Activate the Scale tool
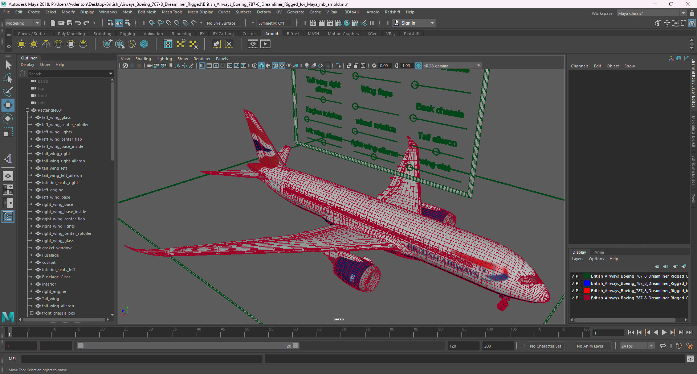697x374 pixels. pyautogui.click(x=8, y=132)
